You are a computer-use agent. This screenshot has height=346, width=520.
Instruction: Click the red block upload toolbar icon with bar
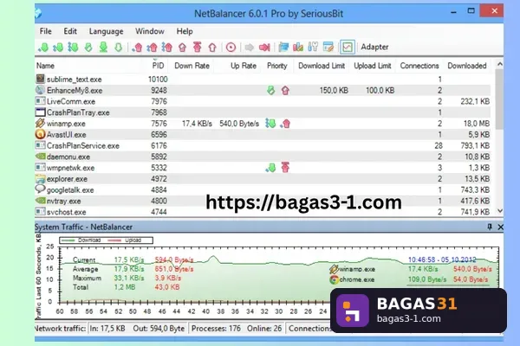[198, 48]
